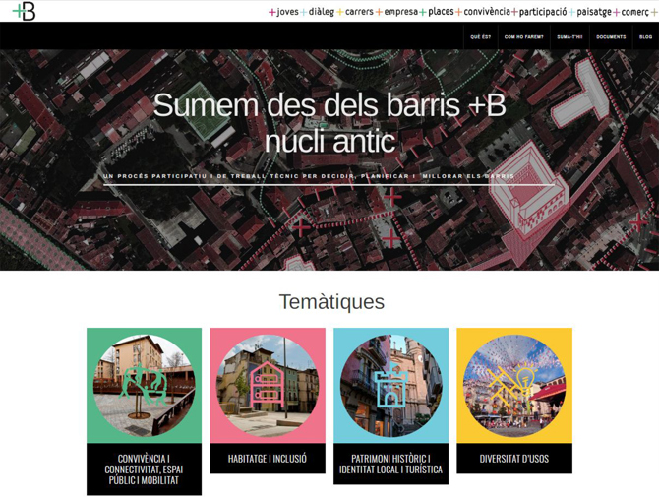
Task: Open 'Habitatge i inclusió' theme label
Action: click(268, 458)
